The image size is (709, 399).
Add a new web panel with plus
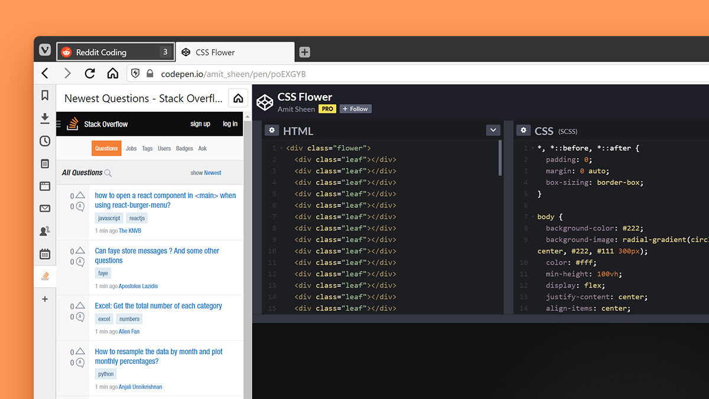pyautogui.click(x=45, y=299)
